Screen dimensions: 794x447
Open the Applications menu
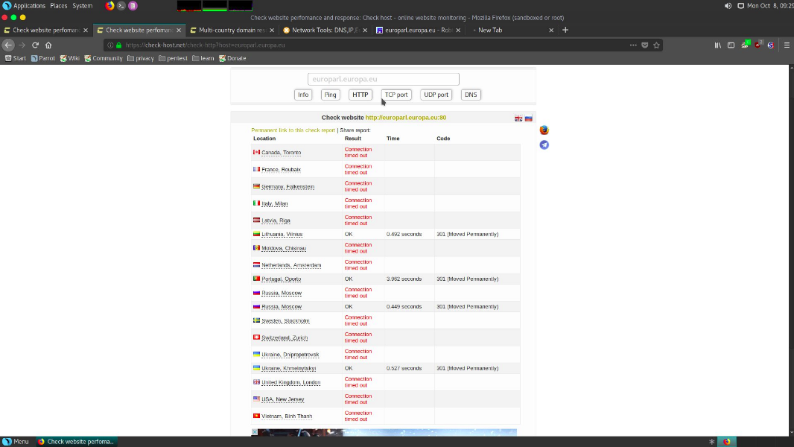[25, 5]
